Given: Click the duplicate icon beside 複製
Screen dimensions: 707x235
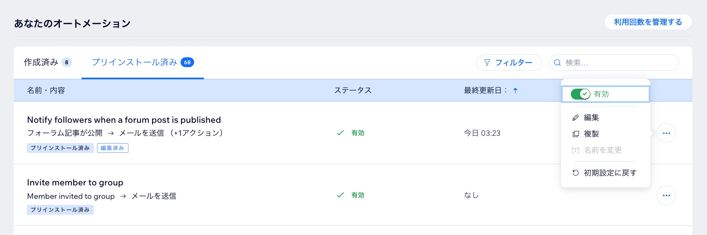Looking at the screenshot, I should click(576, 134).
